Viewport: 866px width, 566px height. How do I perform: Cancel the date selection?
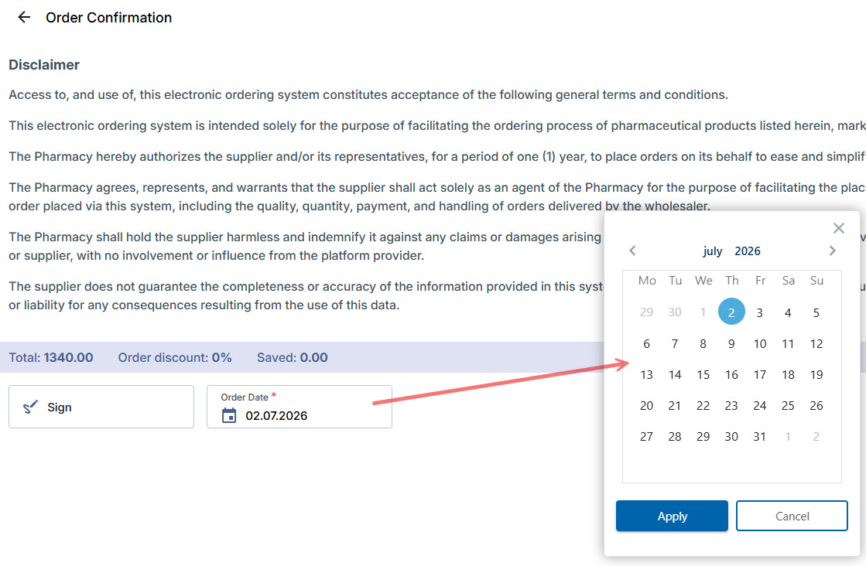792,516
